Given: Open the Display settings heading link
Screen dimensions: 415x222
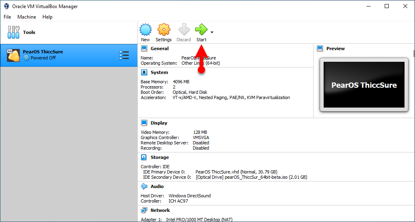Looking at the screenshot, I should pyautogui.click(x=159, y=123).
